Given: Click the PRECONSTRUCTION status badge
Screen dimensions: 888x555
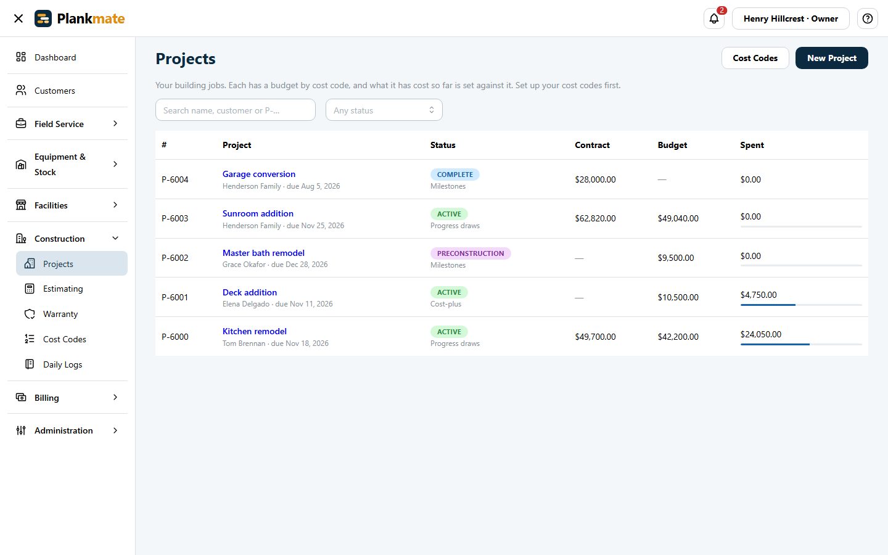Looking at the screenshot, I should 471,253.
